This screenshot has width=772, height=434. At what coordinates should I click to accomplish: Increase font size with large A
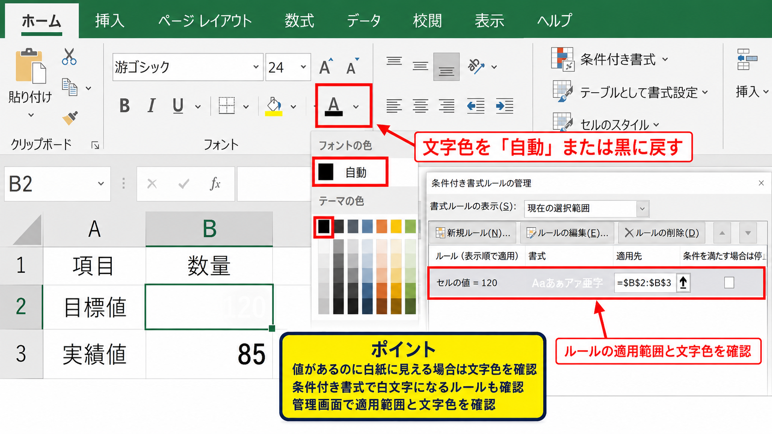tap(326, 67)
